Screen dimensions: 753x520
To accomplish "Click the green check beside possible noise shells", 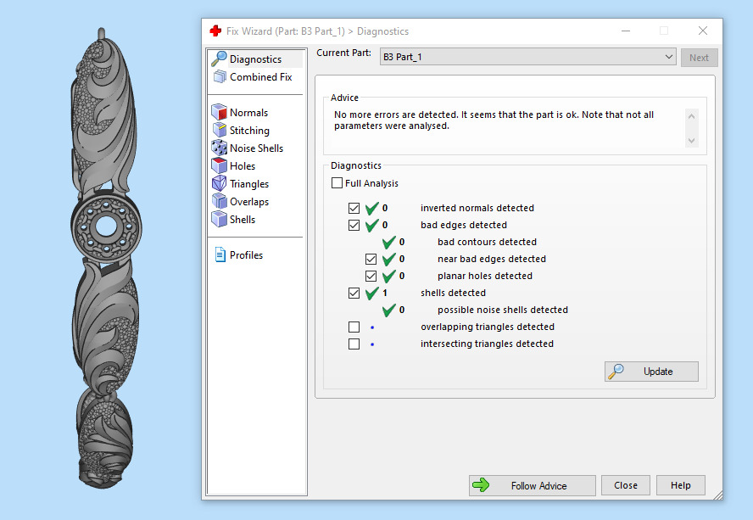I will click(x=388, y=310).
